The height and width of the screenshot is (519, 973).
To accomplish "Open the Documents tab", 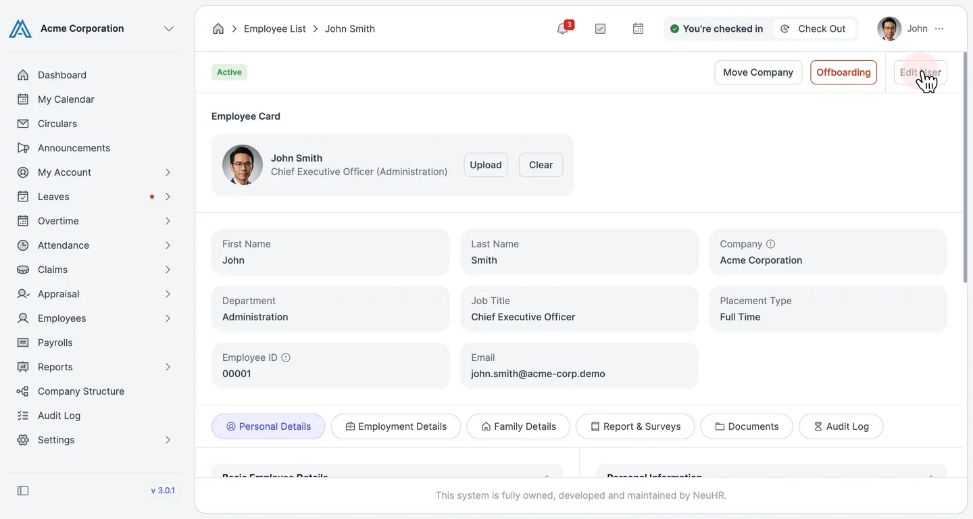I will click(x=747, y=426).
